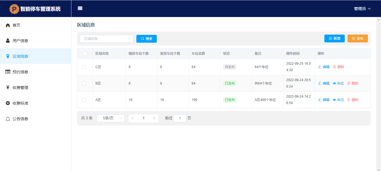Click the home icon for 首页

tap(8, 25)
